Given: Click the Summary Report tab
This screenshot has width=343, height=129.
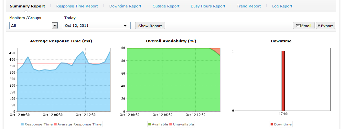Looking at the screenshot, I should coord(27,6).
